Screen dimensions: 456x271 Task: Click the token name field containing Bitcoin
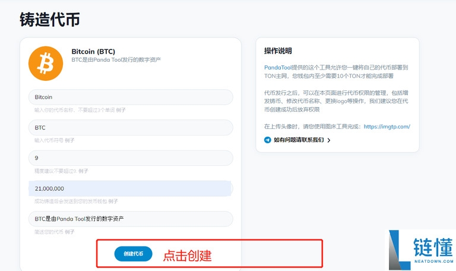[131, 97]
